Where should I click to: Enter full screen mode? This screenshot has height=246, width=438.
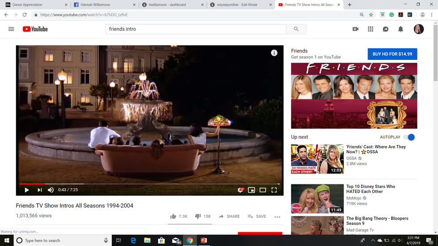tap(274, 190)
